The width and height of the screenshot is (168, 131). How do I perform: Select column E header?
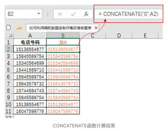point(145,36)
